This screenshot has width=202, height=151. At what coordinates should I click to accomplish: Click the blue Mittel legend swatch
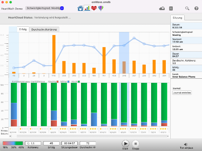point(69,82)
